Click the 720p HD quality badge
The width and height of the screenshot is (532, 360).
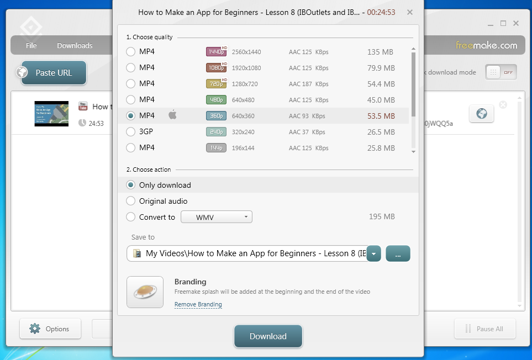point(217,83)
